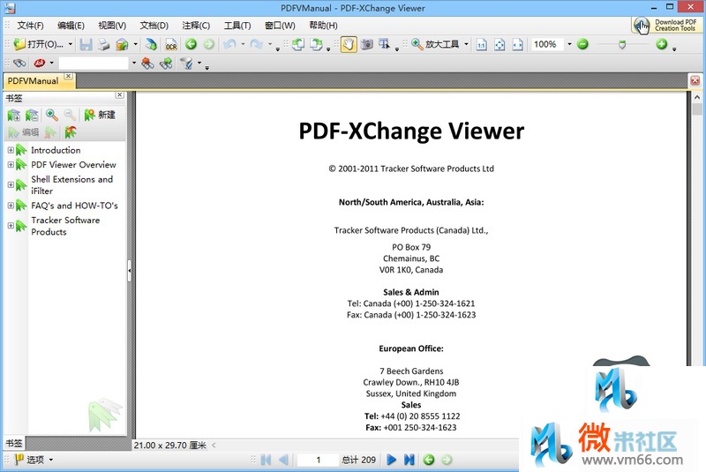706x472 pixels.
Task: Click the Find Previous binoculars icon
Action: pyautogui.click(x=147, y=63)
